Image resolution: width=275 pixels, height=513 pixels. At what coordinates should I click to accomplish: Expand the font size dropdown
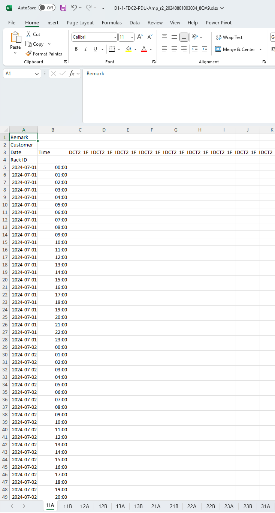point(132,37)
